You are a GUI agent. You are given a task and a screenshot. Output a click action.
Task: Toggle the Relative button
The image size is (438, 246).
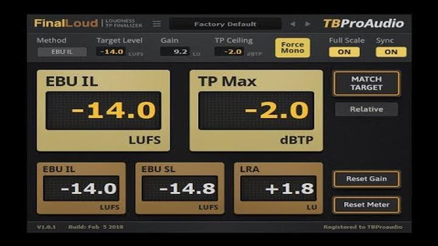(x=366, y=109)
